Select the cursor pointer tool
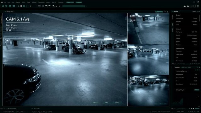Image resolution: width=201 pixels, height=113 pixels. click(31, 6)
